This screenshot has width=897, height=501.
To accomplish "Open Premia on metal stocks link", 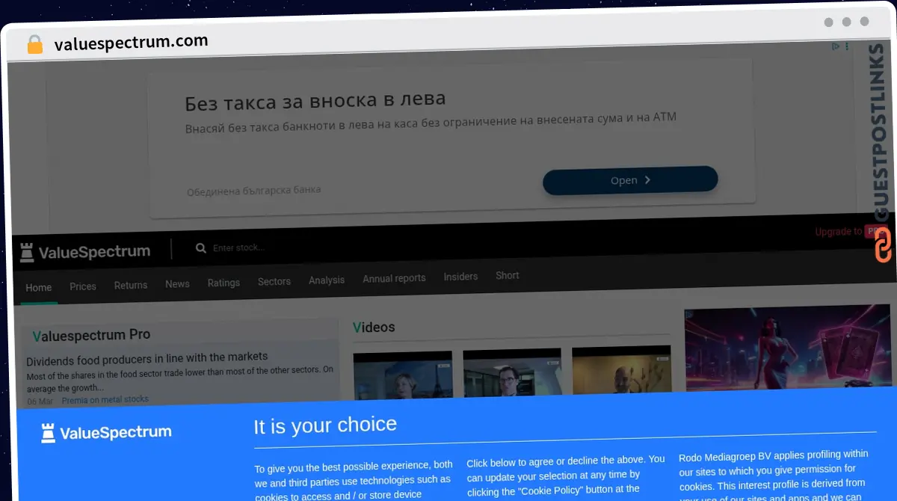I will click(x=105, y=399).
